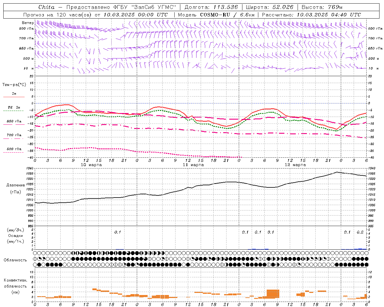Click the "Конвективн." convective cloud label
The width and height of the screenshot is (384, 307).
tap(15, 280)
